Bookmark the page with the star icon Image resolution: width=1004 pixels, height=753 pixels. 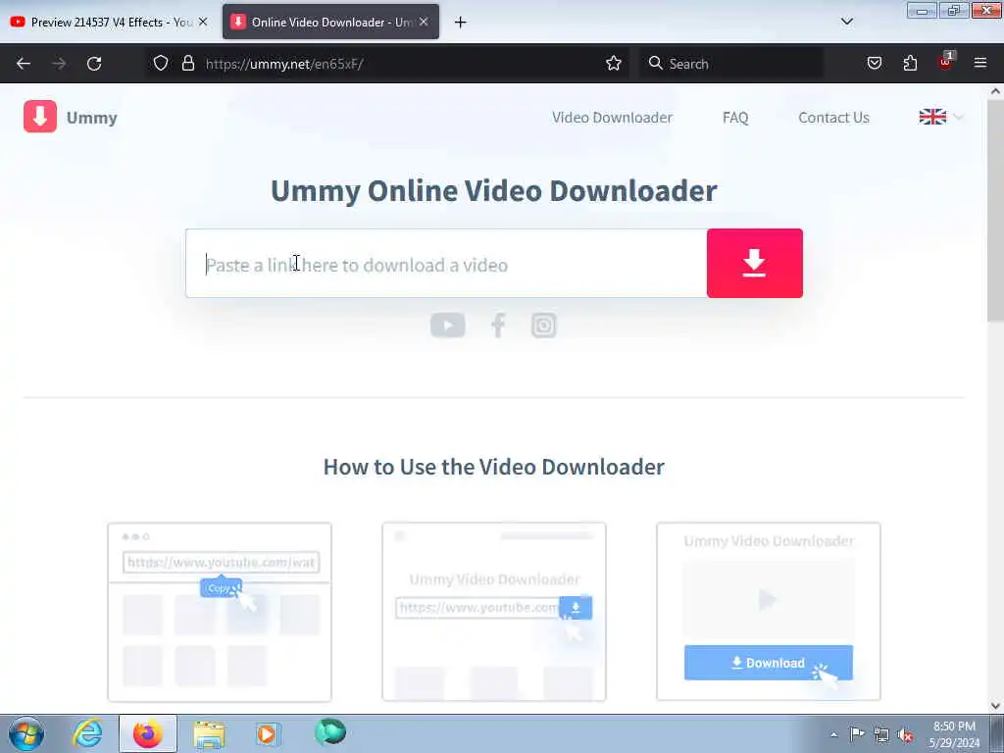[614, 64]
